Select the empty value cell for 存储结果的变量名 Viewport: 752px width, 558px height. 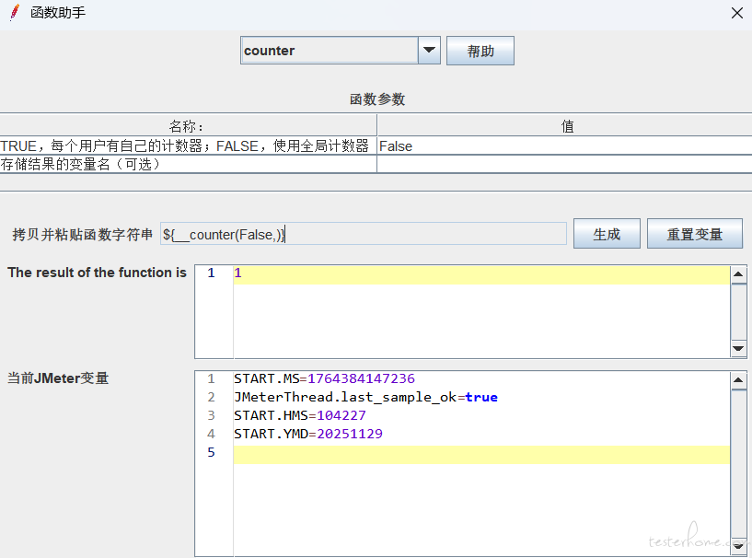pos(563,164)
